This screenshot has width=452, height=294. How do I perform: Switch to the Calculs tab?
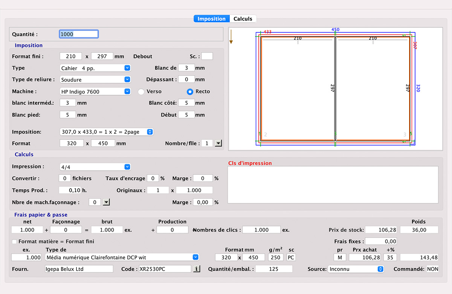point(243,19)
